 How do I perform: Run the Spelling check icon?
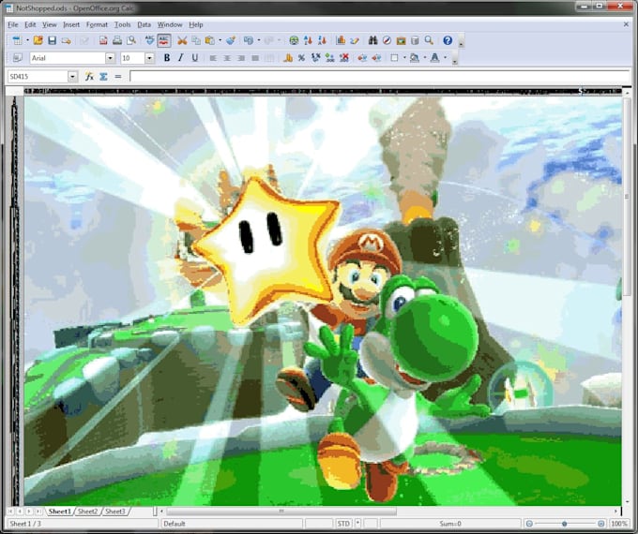click(150, 40)
